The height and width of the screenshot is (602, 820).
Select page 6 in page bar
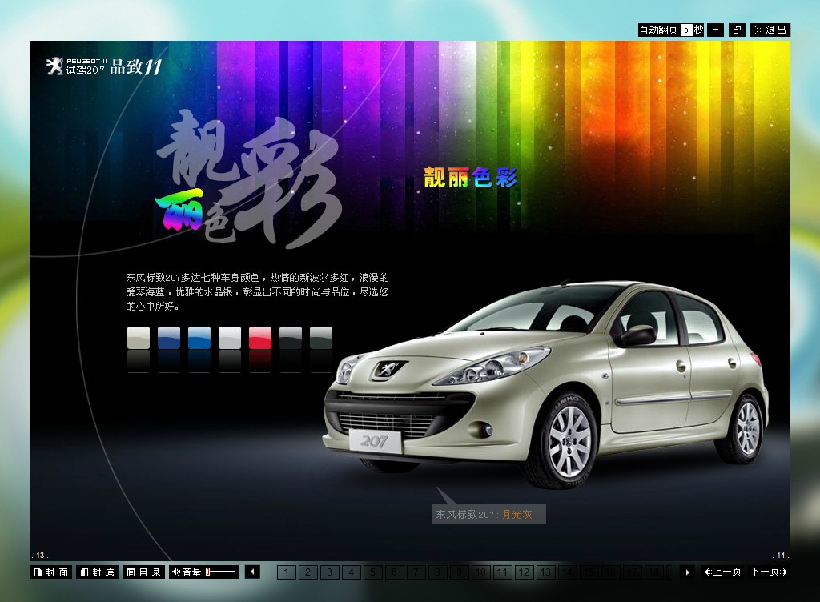[x=394, y=572]
